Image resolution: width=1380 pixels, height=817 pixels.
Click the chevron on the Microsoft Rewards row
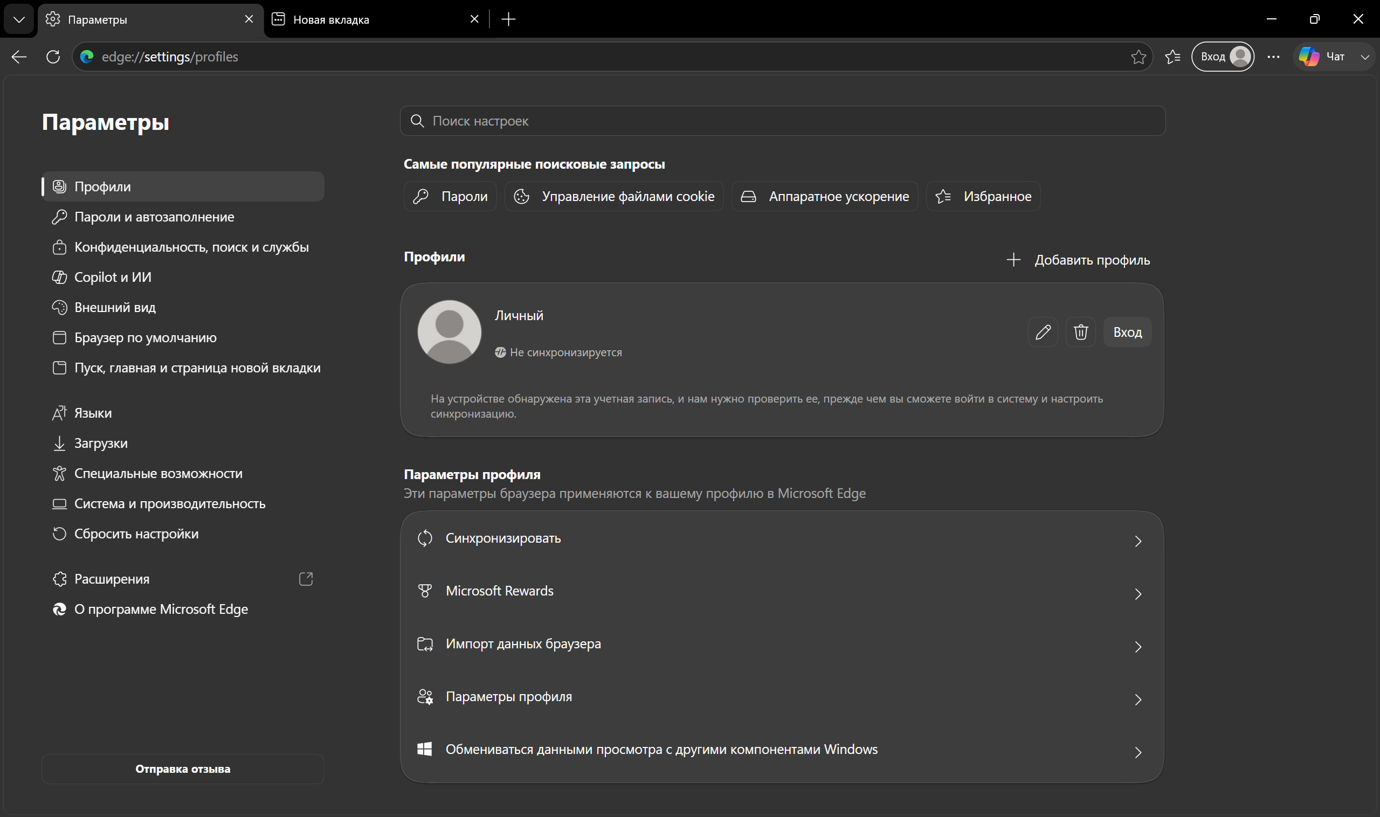(x=1138, y=594)
